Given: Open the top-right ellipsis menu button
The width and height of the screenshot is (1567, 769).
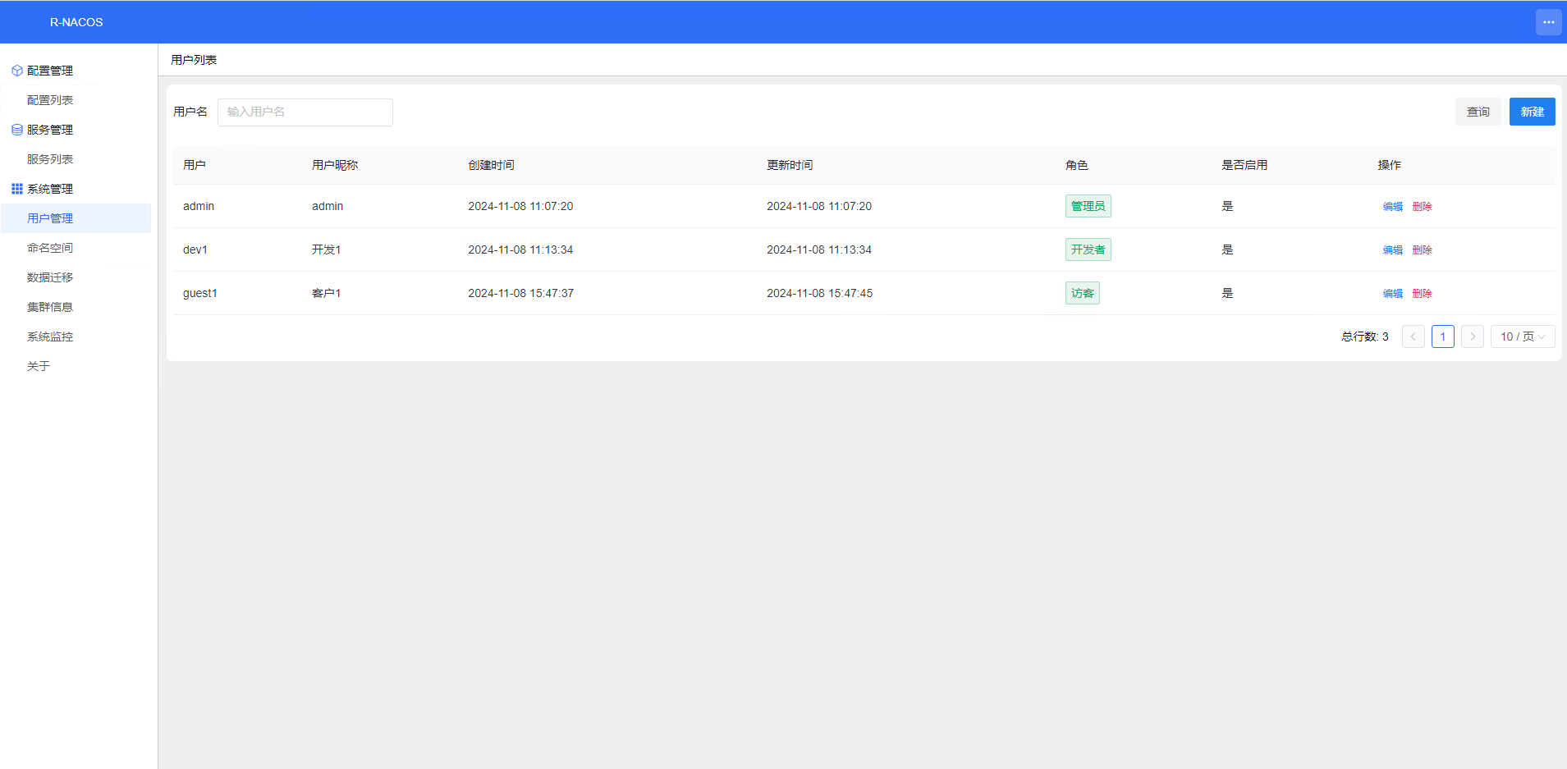Looking at the screenshot, I should (x=1548, y=22).
